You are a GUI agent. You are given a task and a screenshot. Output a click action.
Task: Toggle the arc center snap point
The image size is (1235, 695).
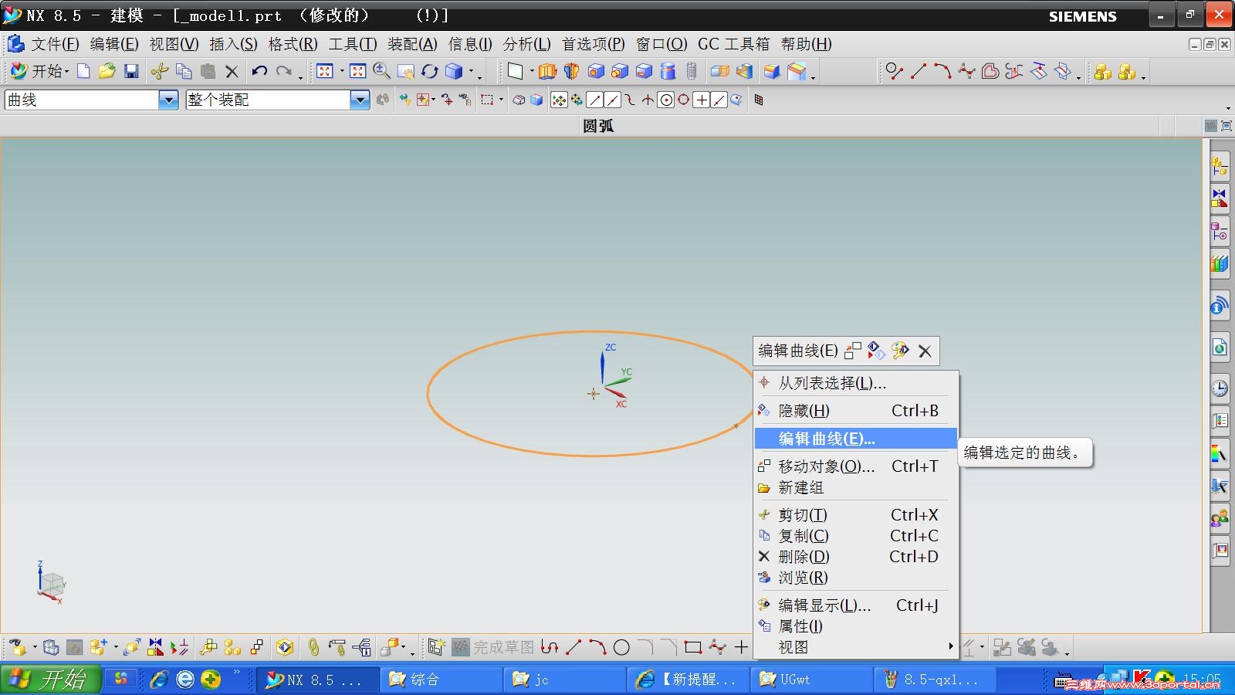point(666,100)
